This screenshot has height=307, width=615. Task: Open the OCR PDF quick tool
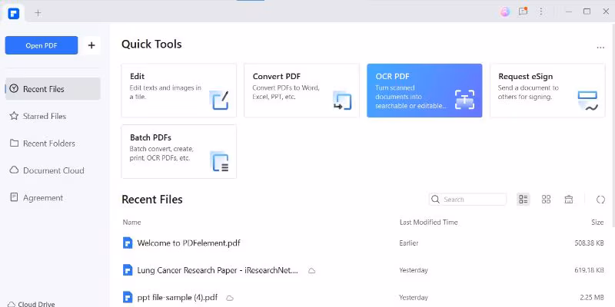[x=424, y=91]
